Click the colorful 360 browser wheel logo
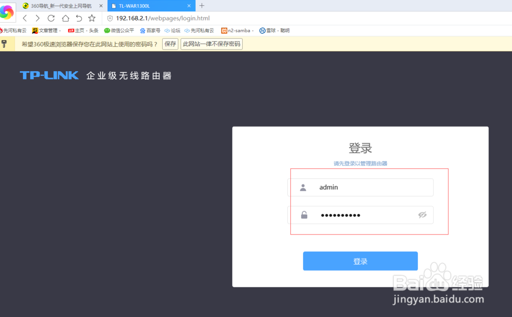The height and width of the screenshot is (317, 512). [x=7, y=11]
